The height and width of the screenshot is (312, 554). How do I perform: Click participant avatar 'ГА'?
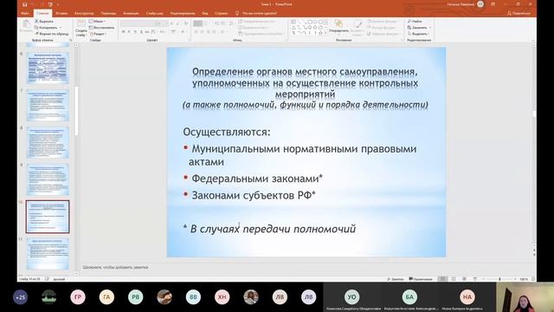click(106, 297)
